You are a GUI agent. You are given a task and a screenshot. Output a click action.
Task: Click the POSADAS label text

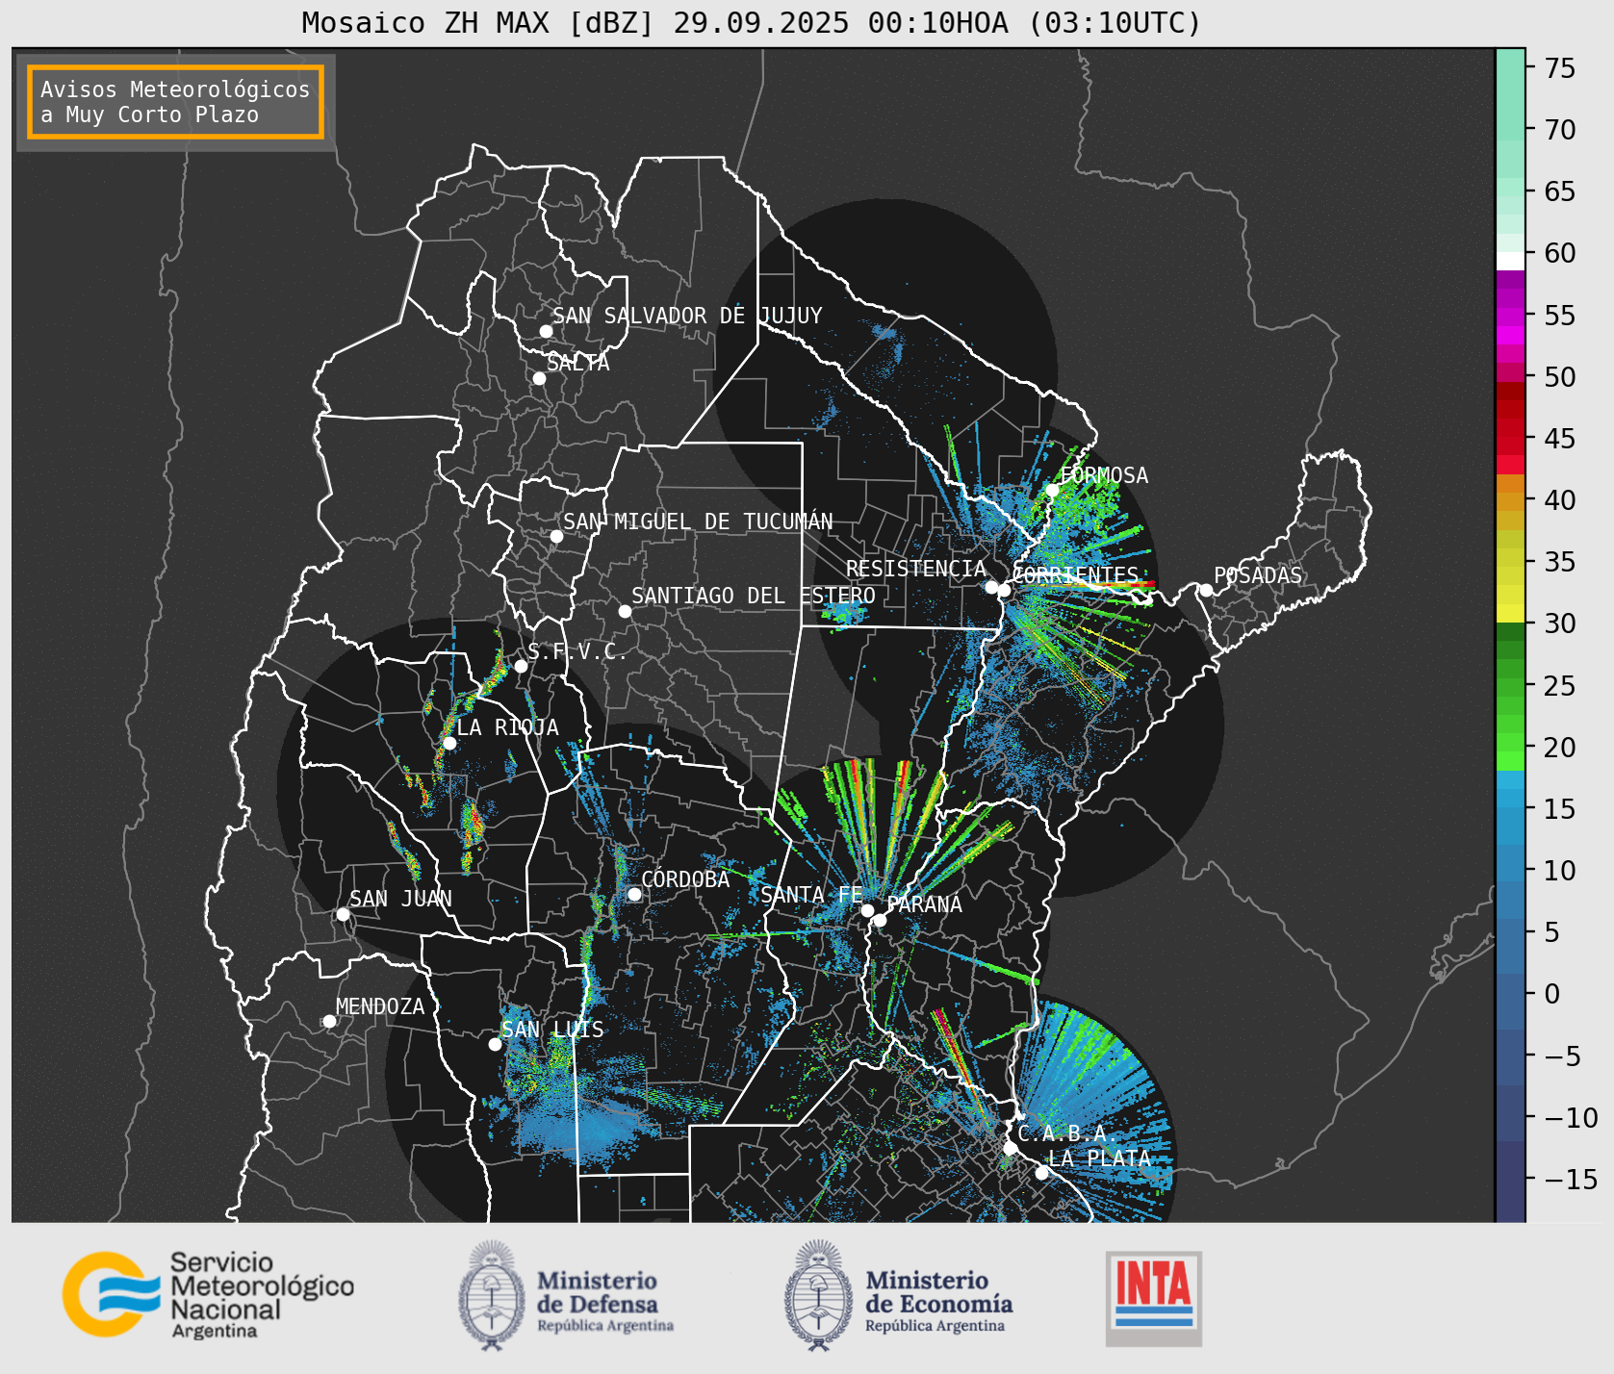[1258, 575]
